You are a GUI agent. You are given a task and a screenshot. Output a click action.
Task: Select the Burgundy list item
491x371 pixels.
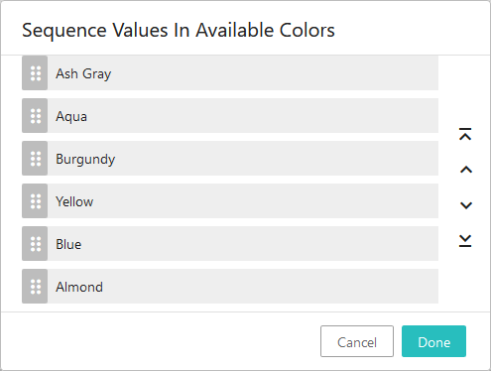click(x=230, y=159)
